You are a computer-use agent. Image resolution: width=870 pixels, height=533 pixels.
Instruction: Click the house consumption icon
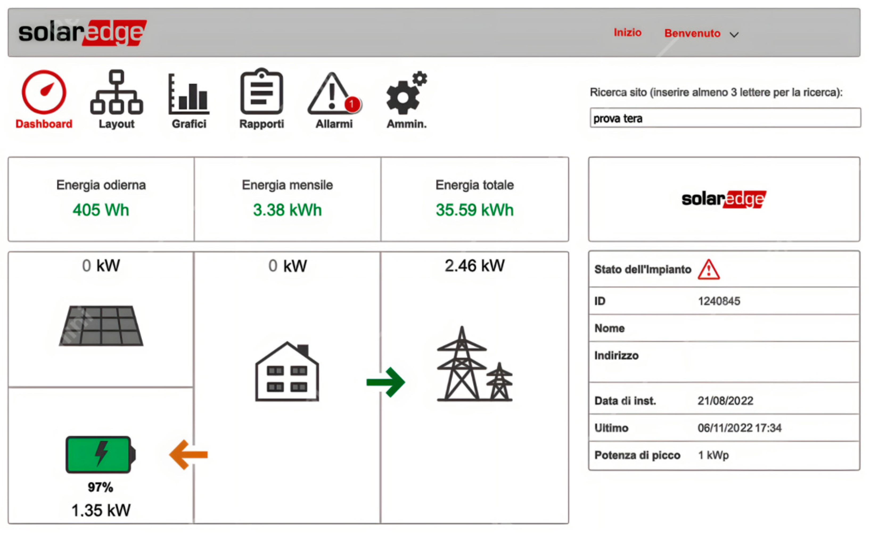287,372
